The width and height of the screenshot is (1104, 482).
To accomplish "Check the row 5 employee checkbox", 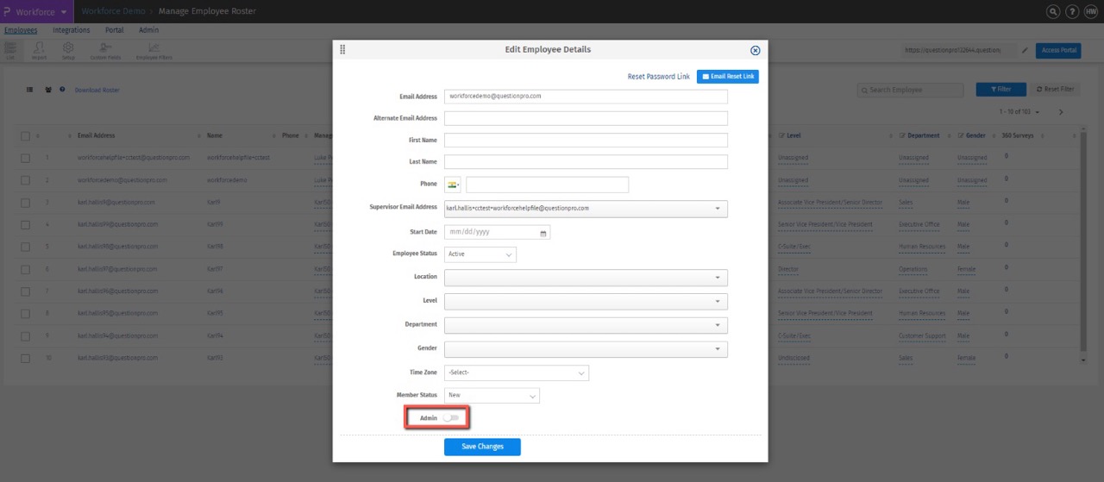I will (25, 247).
